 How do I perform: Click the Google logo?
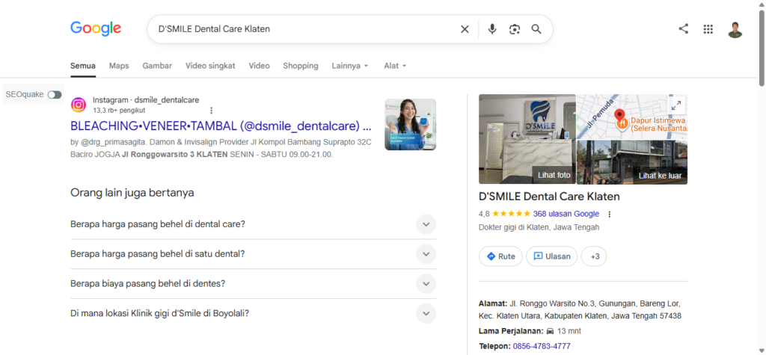point(96,28)
